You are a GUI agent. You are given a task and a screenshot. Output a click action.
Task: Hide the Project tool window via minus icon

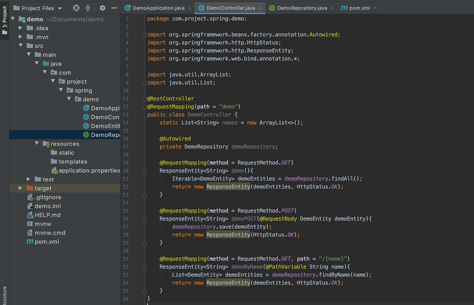pos(114,8)
